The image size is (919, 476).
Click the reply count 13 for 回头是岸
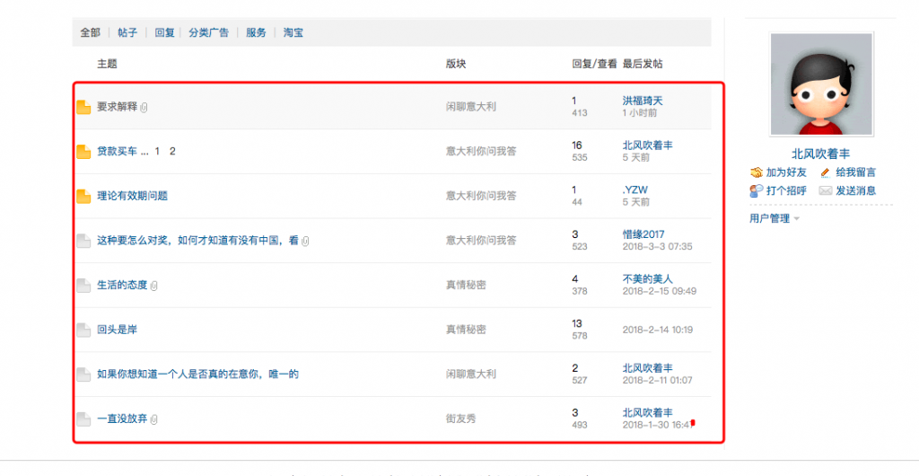pyautogui.click(x=577, y=323)
